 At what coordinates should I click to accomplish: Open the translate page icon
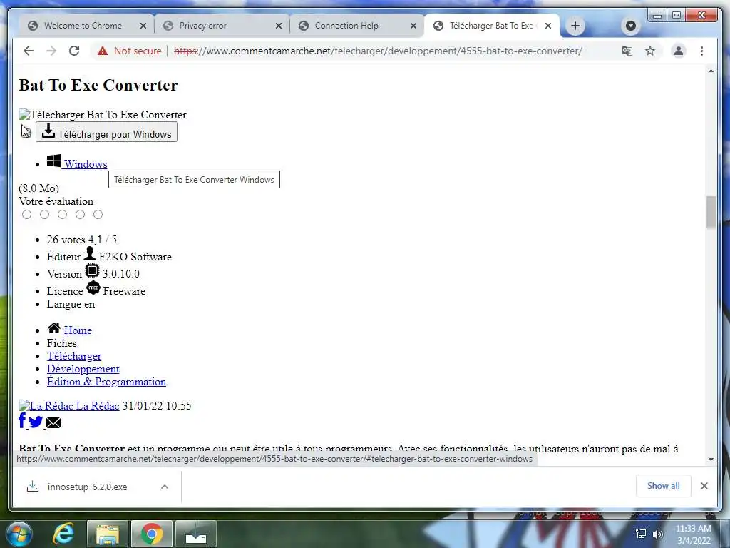[627, 51]
